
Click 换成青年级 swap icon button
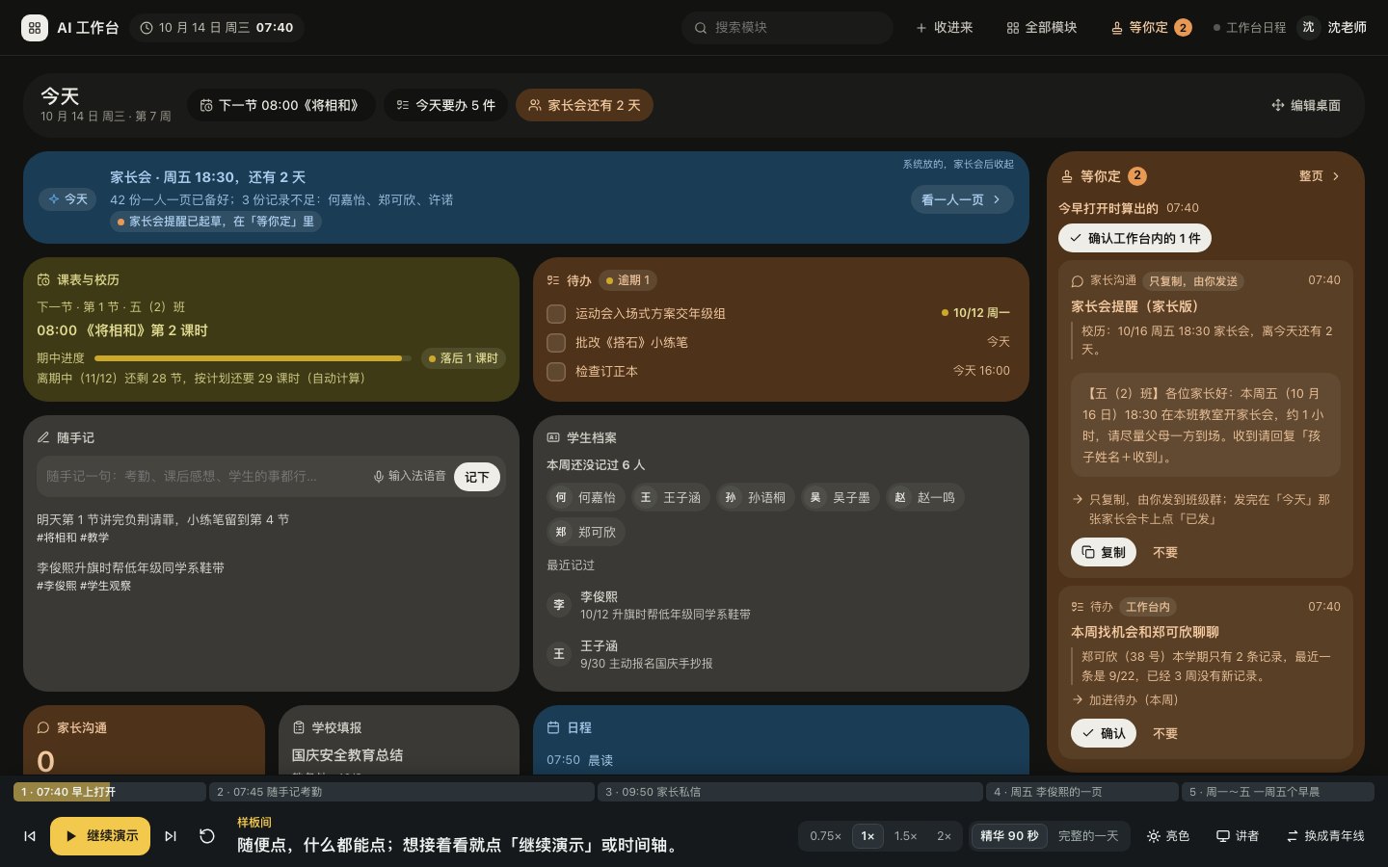tap(1325, 836)
